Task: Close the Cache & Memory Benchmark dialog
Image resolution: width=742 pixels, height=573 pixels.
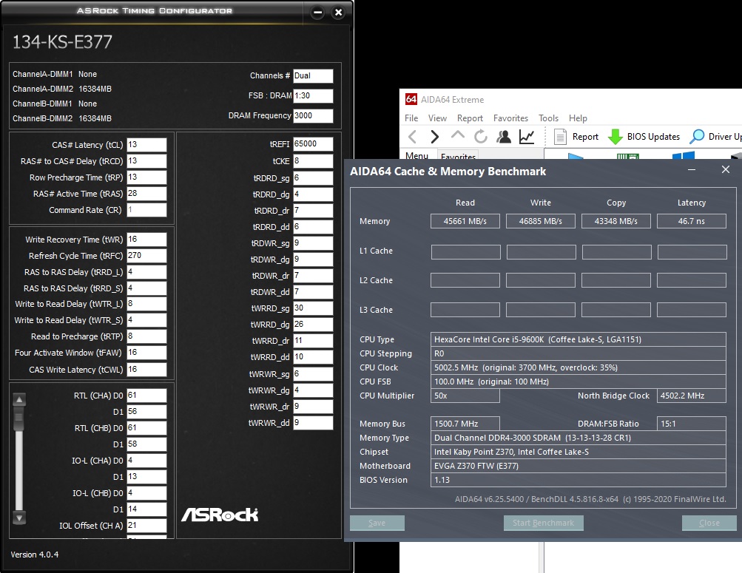Action: (x=726, y=170)
